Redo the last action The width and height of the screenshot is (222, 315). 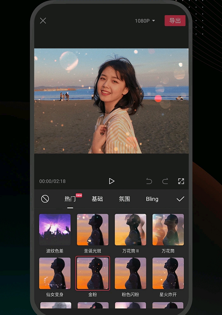tap(165, 181)
